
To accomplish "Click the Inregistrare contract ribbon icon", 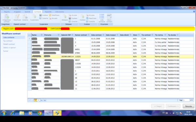I will pos(7,18).
